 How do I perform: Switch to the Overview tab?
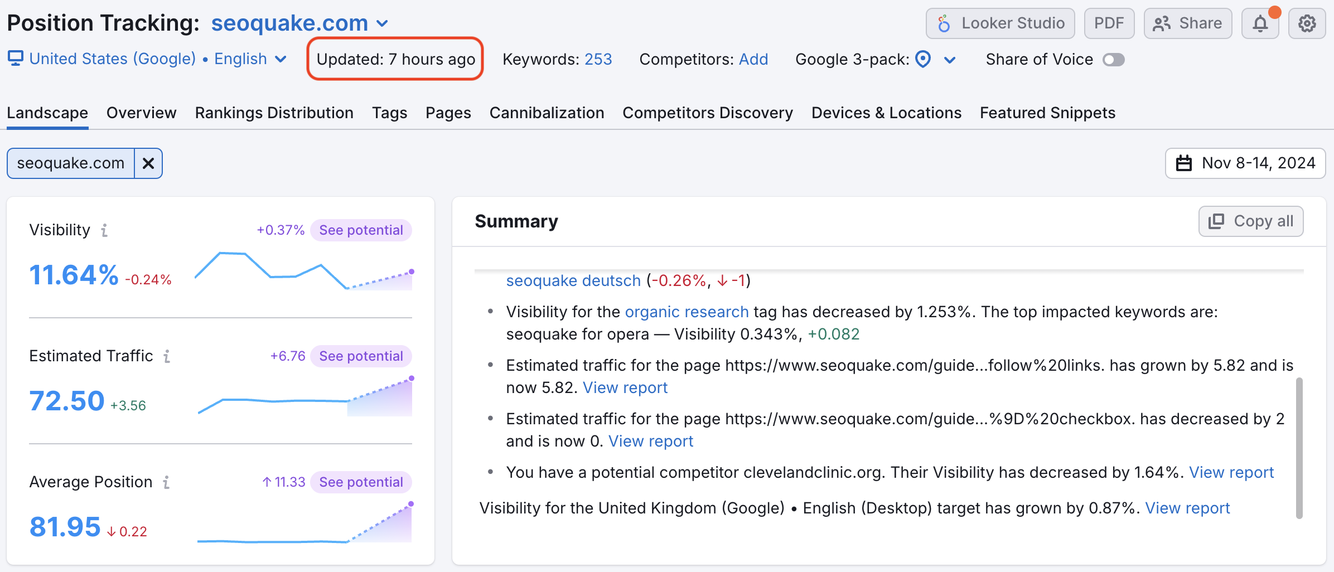(142, 113)
